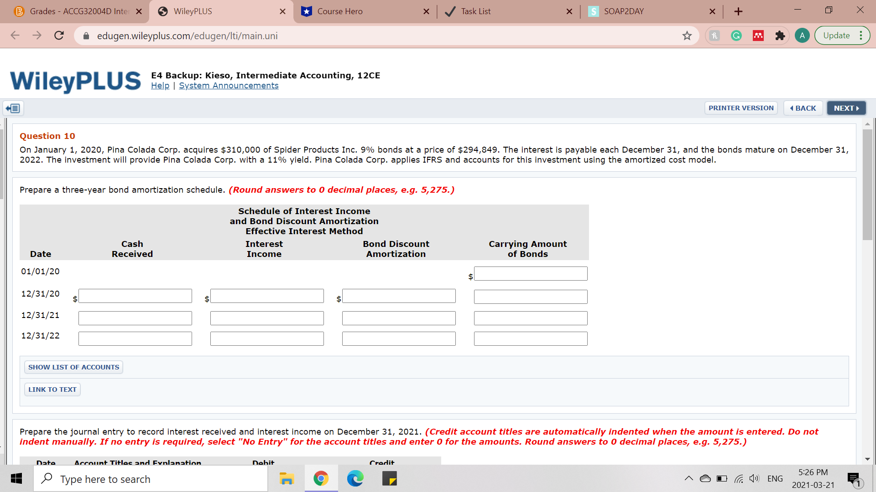Viewport: 876px width, 492px height.
Task: Click the volume speaker icon
Action: [754, 478]
